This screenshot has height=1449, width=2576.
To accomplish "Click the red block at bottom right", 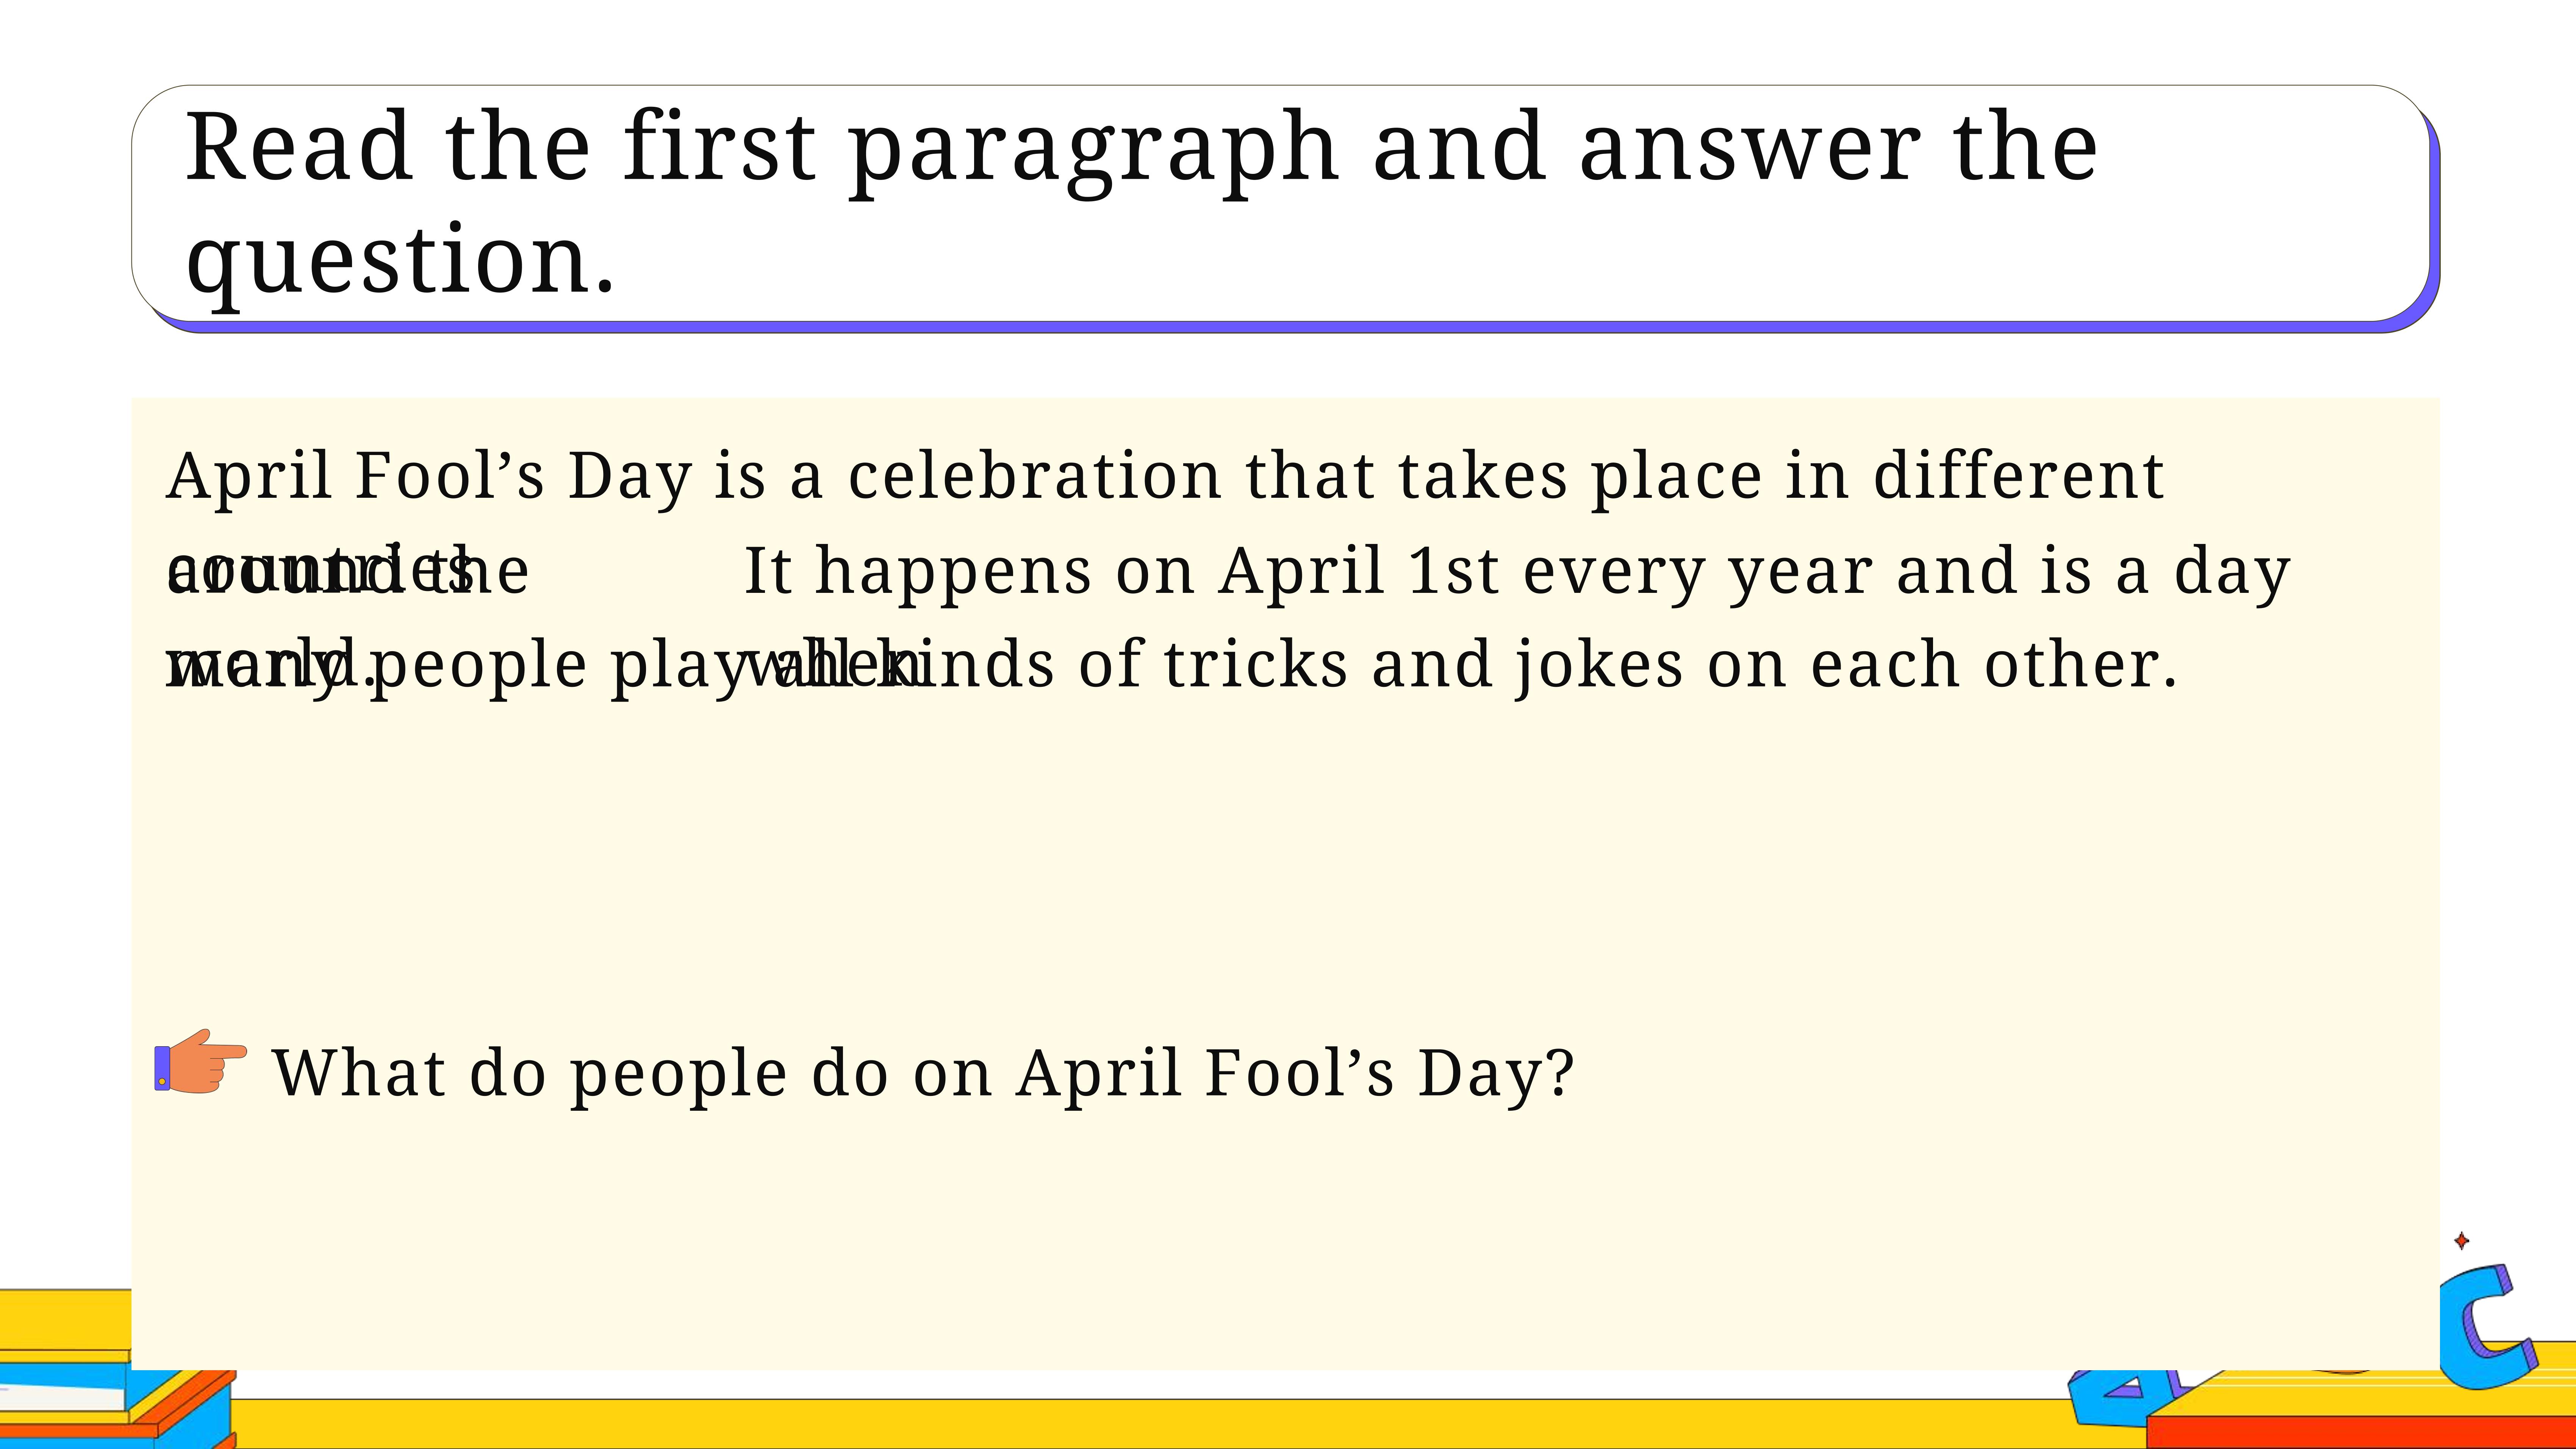I will [2360, 1432].
